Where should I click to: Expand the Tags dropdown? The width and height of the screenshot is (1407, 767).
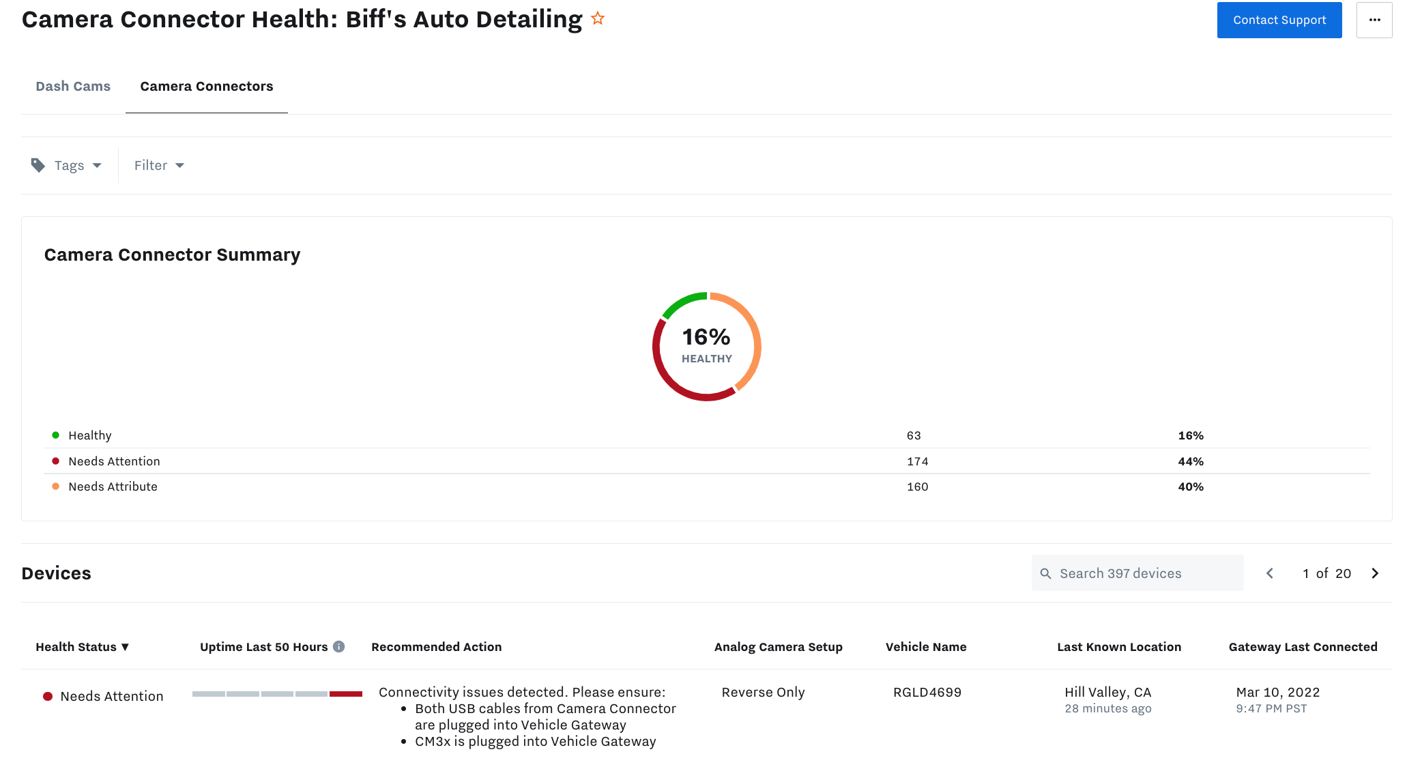pyautogui.click(x=97, y=166)
